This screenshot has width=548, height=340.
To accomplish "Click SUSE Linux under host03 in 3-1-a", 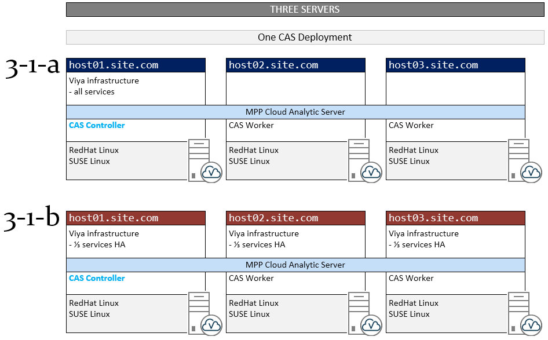I will click(x=409, y=162).
